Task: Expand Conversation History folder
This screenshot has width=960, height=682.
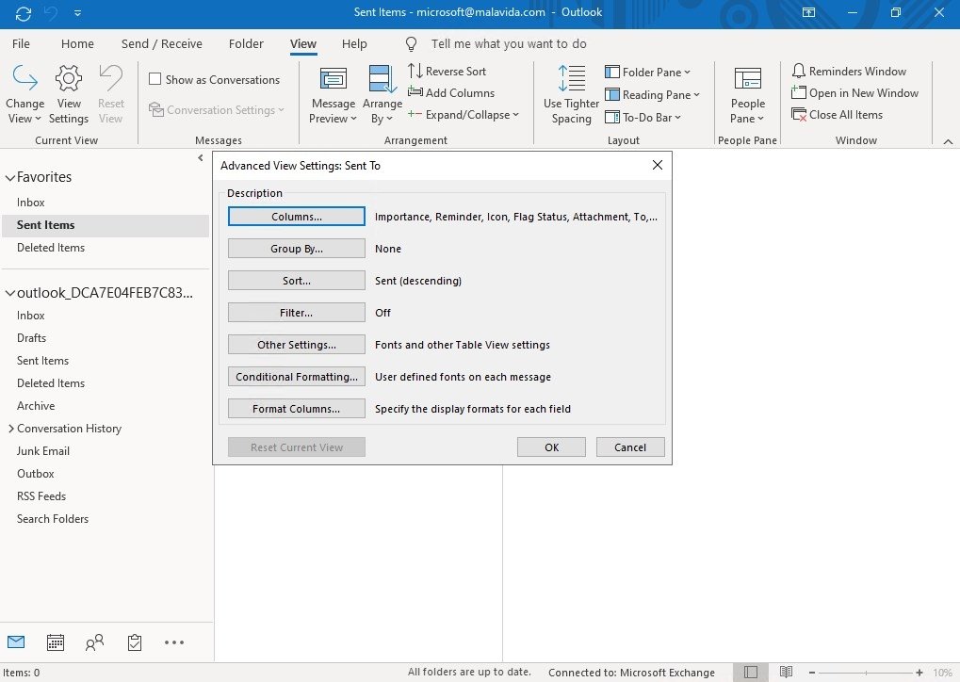Action: coord(10,429)
